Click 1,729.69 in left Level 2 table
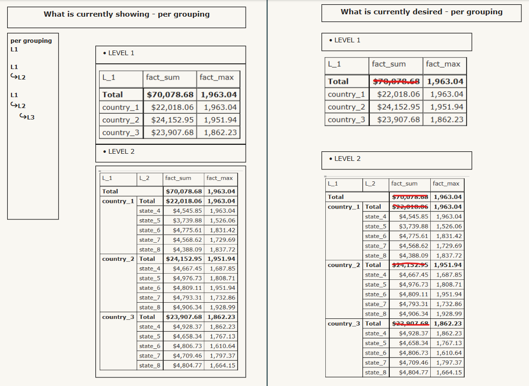The image size is (529, 386). (222, 240)
